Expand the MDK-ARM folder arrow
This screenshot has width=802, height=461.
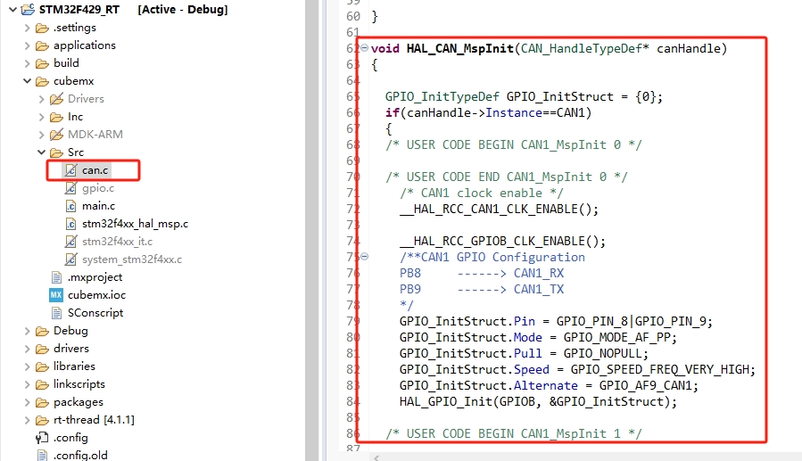(41, 135)
